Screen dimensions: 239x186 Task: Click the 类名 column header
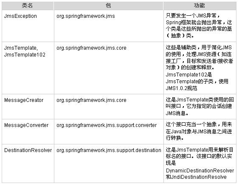(x=27, y=6)
